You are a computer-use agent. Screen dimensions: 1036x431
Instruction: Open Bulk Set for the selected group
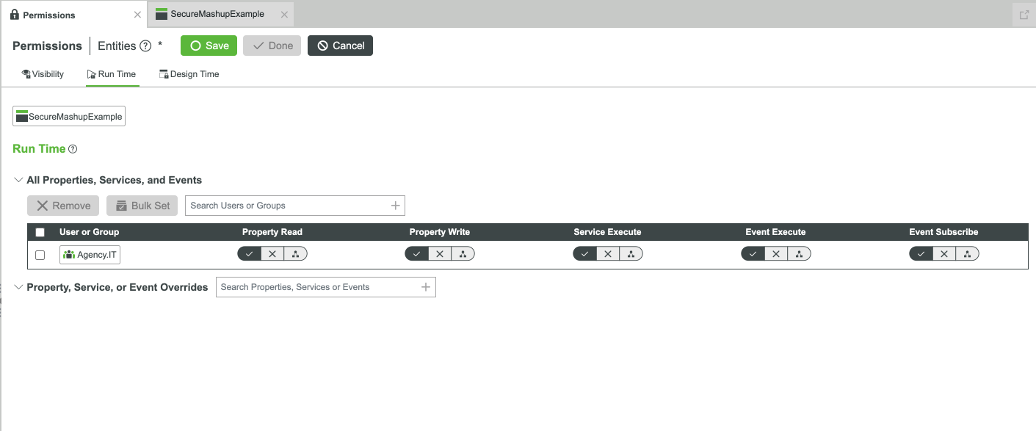[x=142, y=205]
